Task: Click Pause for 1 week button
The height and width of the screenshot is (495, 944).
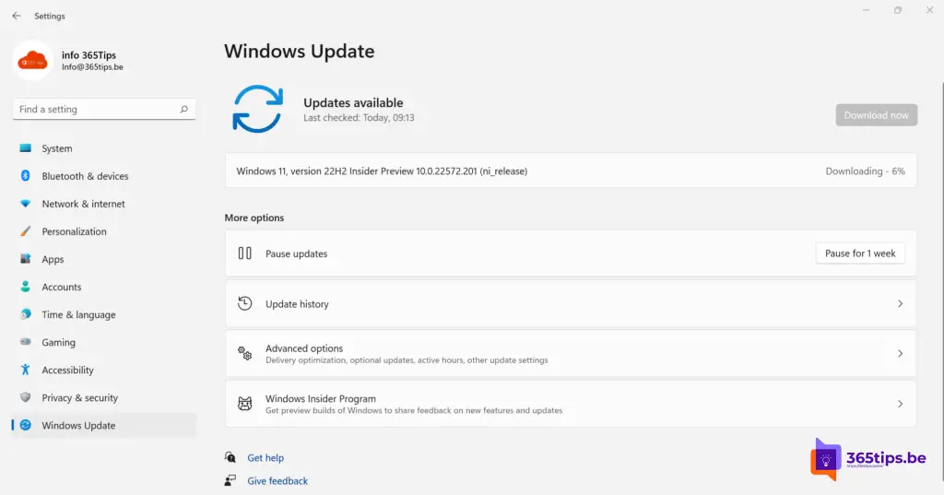Action: (x=860, y=253)
